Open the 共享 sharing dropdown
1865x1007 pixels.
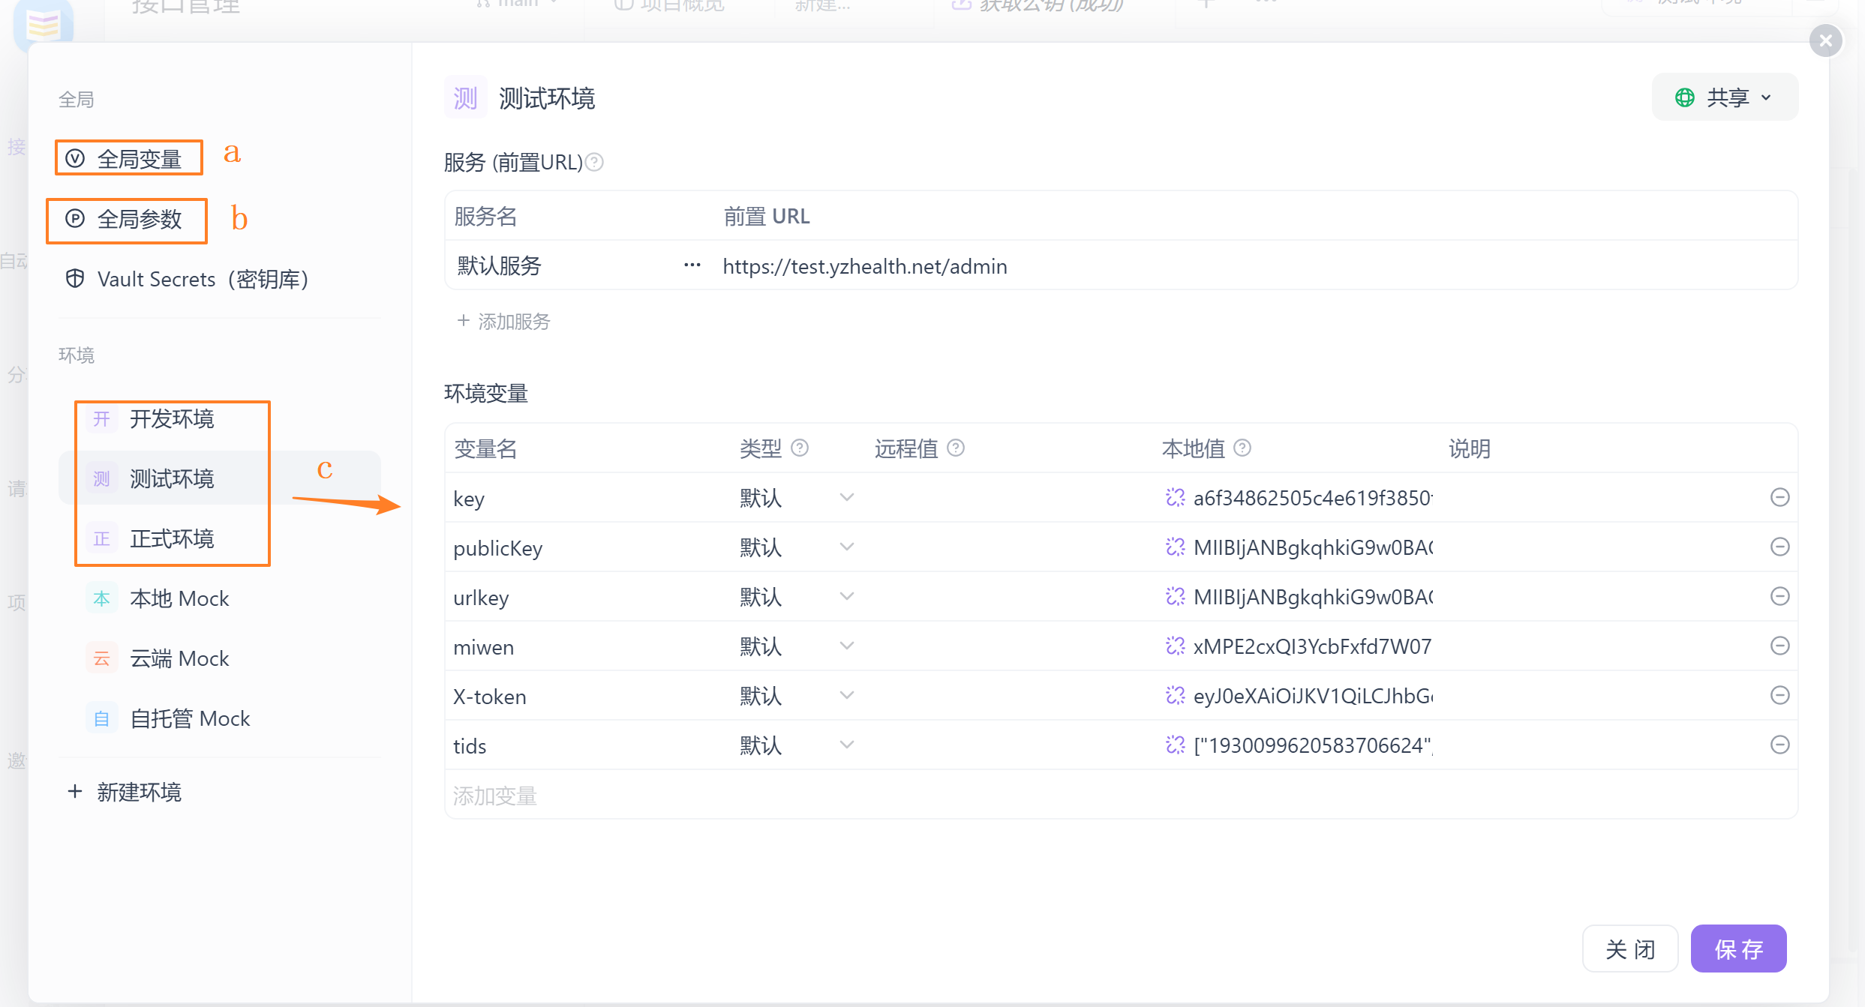1724,97
